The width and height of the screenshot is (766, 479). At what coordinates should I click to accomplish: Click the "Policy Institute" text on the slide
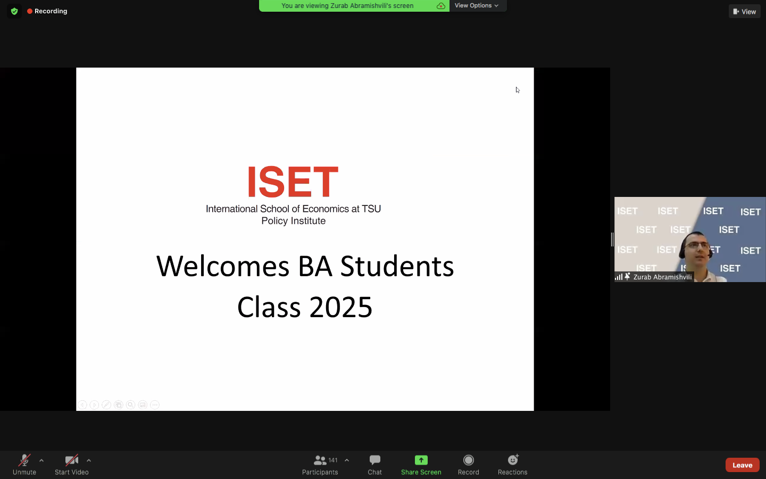[x=294, y=221]
